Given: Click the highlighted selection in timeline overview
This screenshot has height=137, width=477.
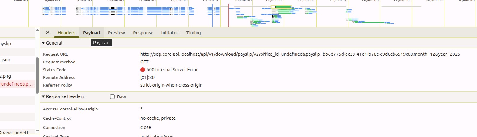Looking at the screenshot, I should click(281, 6).
